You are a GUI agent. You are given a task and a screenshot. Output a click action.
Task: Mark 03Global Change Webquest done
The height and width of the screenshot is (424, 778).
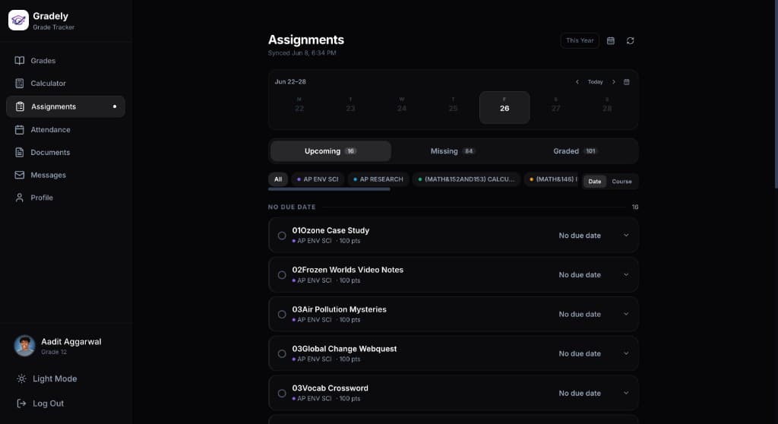point(282,354)
